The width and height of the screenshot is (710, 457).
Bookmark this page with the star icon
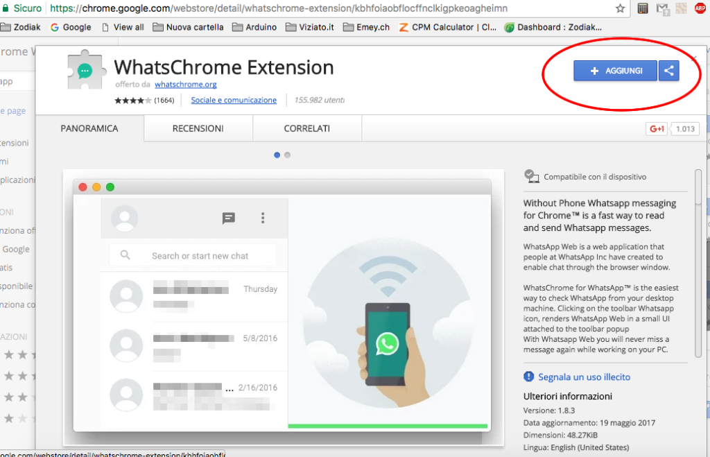[x=620, y=8]
